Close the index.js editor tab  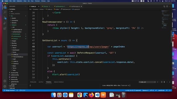point(39,6)
